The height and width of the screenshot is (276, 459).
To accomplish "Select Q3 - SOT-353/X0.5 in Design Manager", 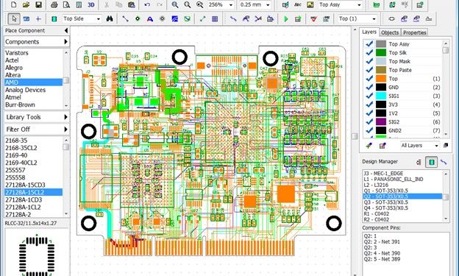I will click(x=403, y=202).
